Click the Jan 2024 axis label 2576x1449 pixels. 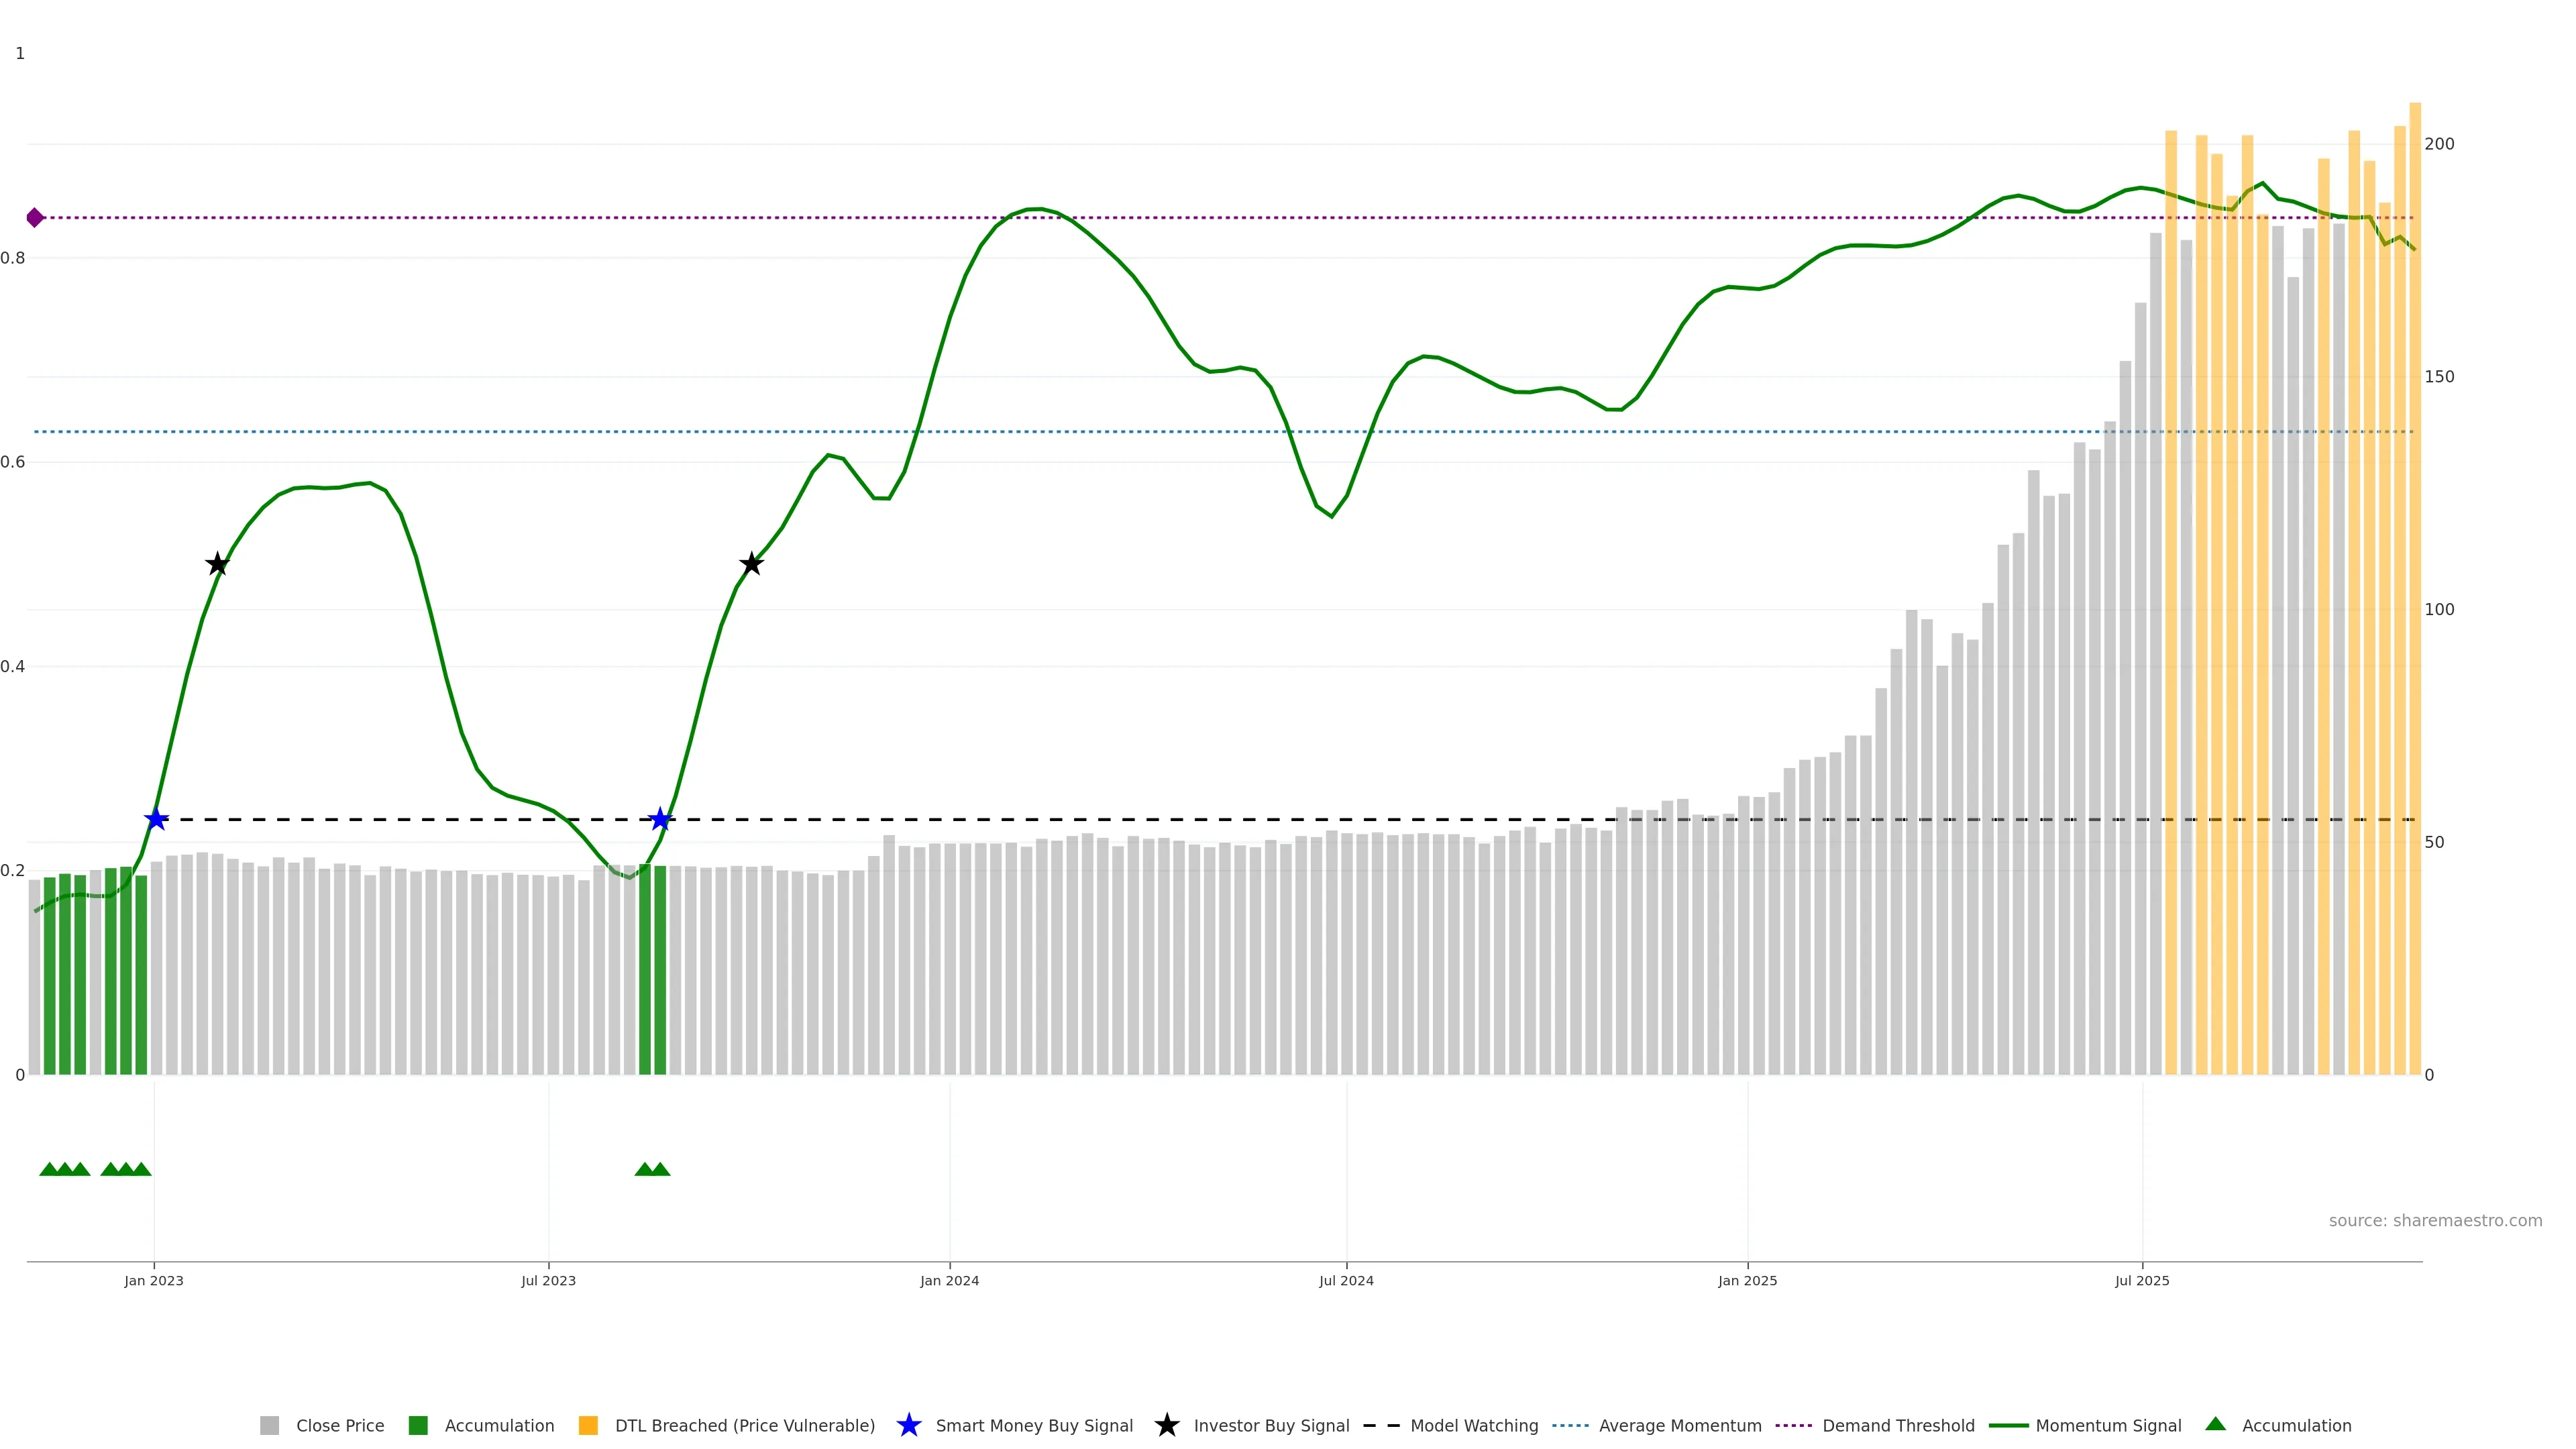[949, 1281]
